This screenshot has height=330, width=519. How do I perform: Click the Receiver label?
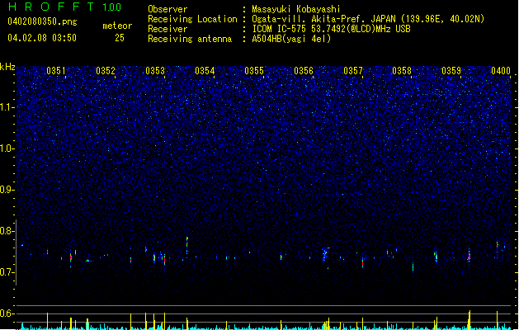167,29
